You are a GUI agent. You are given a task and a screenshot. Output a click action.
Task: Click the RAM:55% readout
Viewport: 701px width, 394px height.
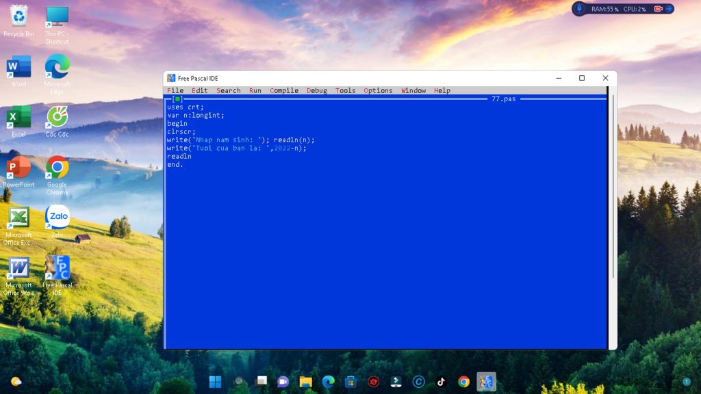605,9
